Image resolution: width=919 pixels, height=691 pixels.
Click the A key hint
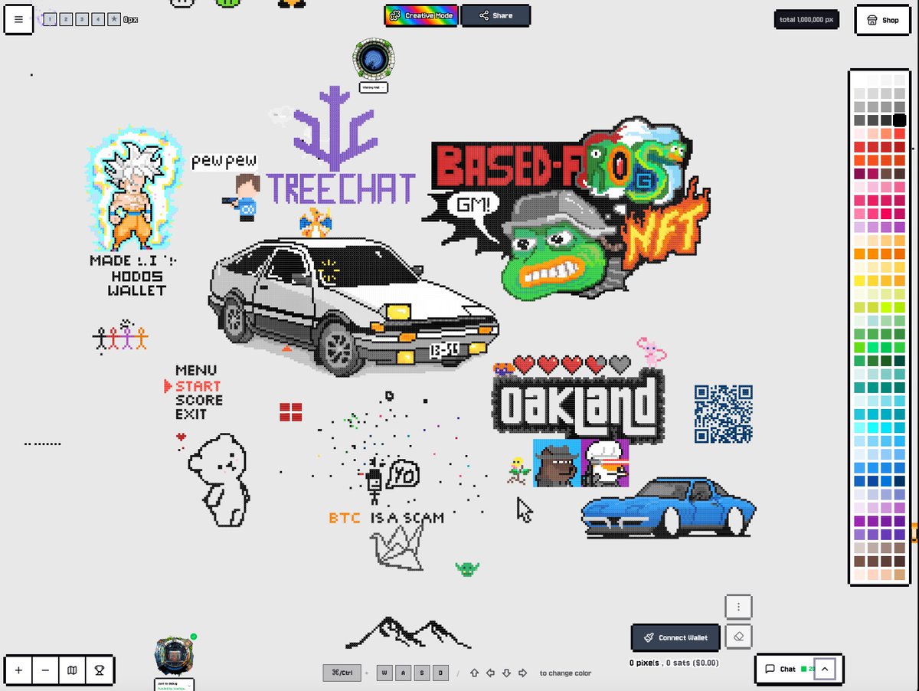click(404, 673)
